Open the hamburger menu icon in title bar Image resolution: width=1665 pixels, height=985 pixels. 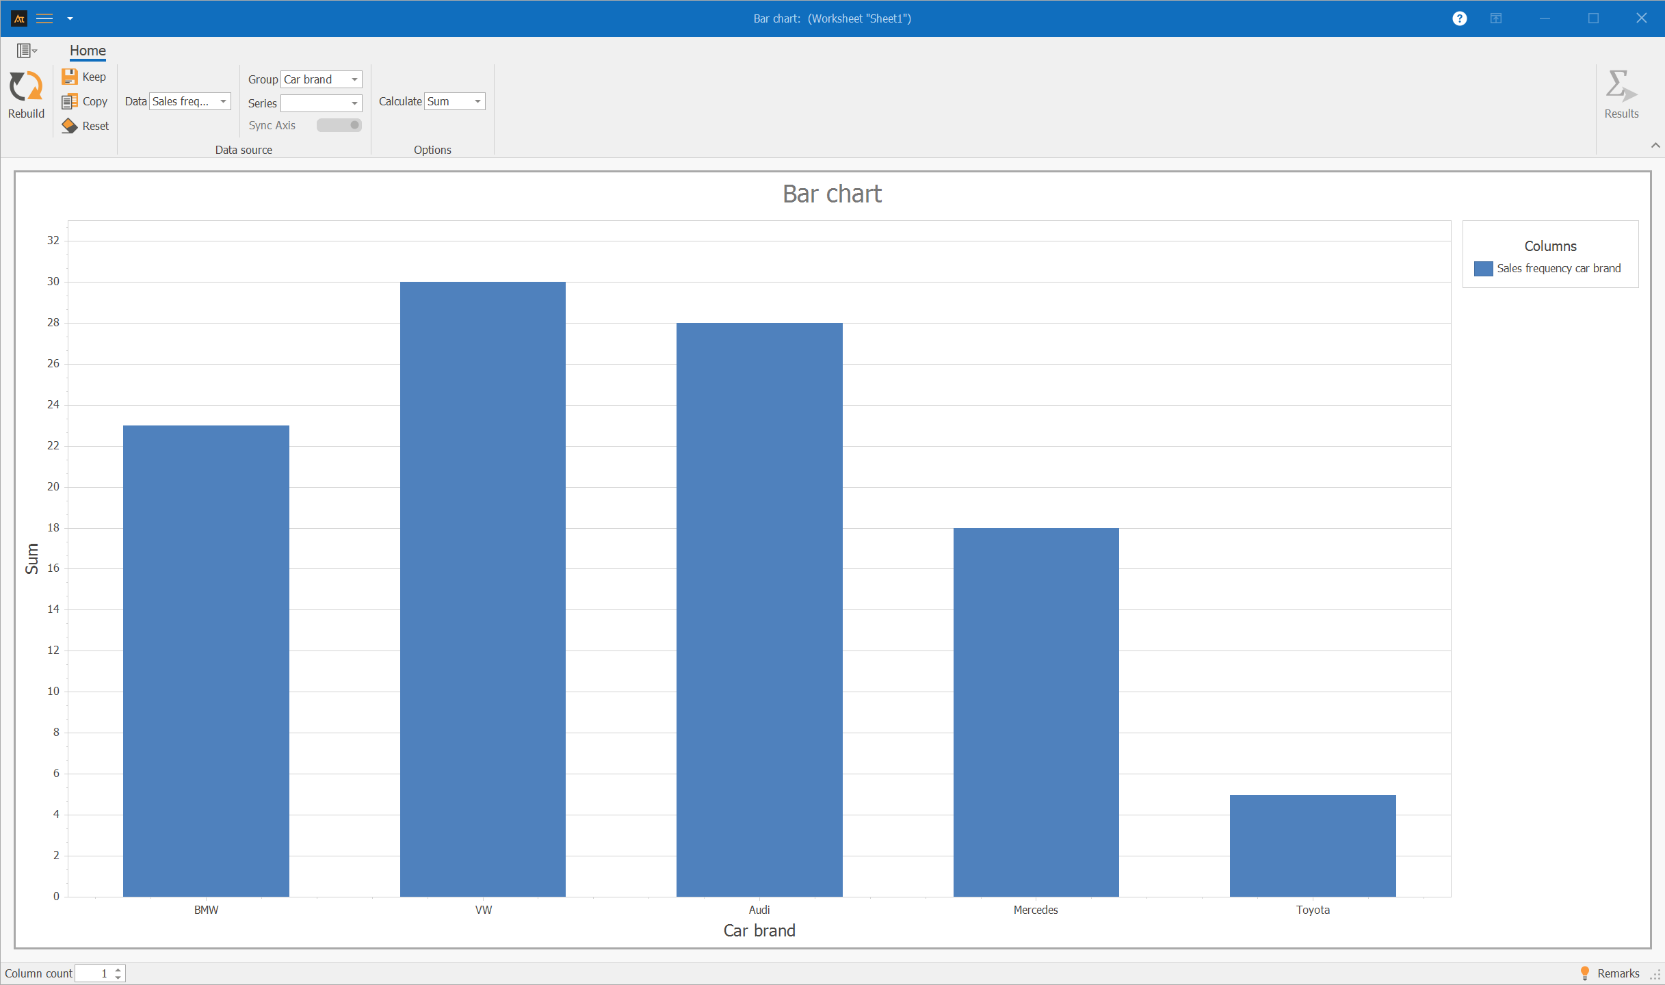coord(44,18)
